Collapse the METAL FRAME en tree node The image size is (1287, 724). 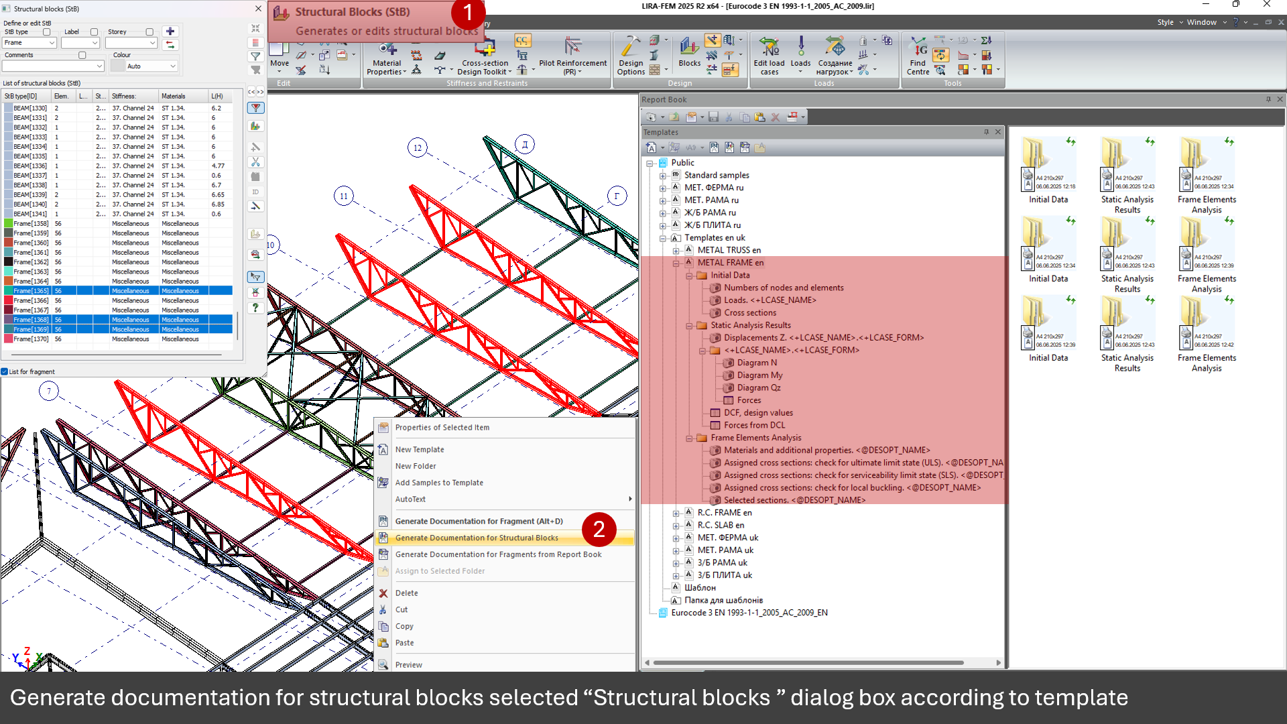coord(676,263)
